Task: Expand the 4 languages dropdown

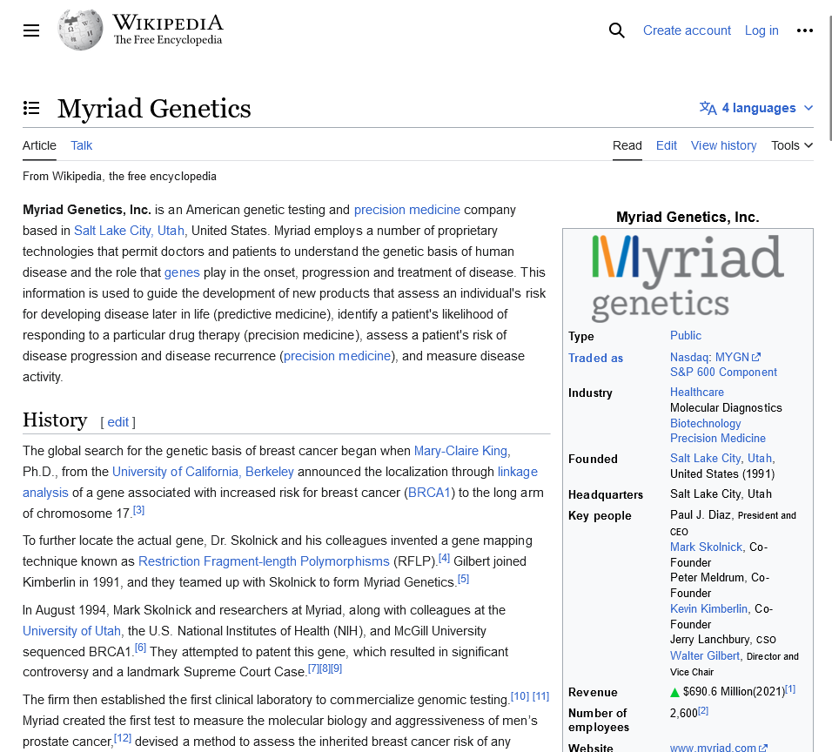Action: coord(756,108)
